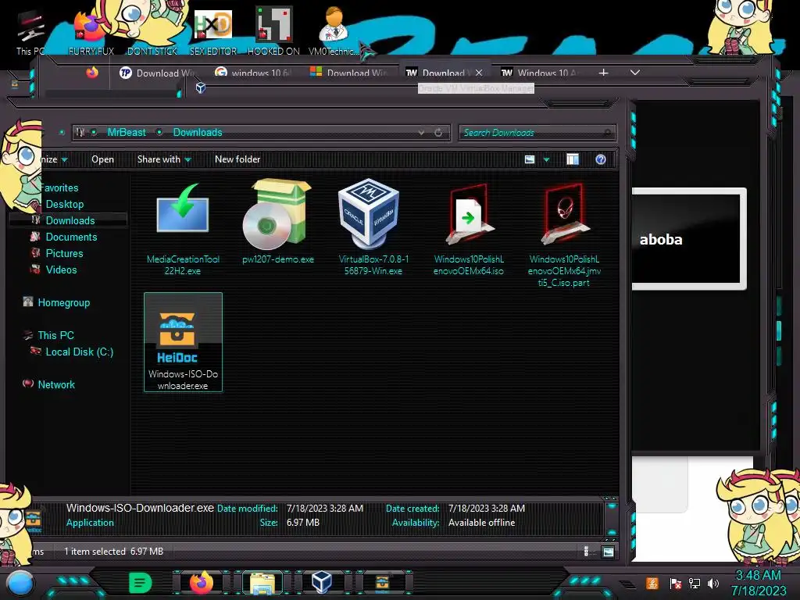Open the address bar history dropdown
The height and width of the screenshot is (600, 800).
[421, 133]
